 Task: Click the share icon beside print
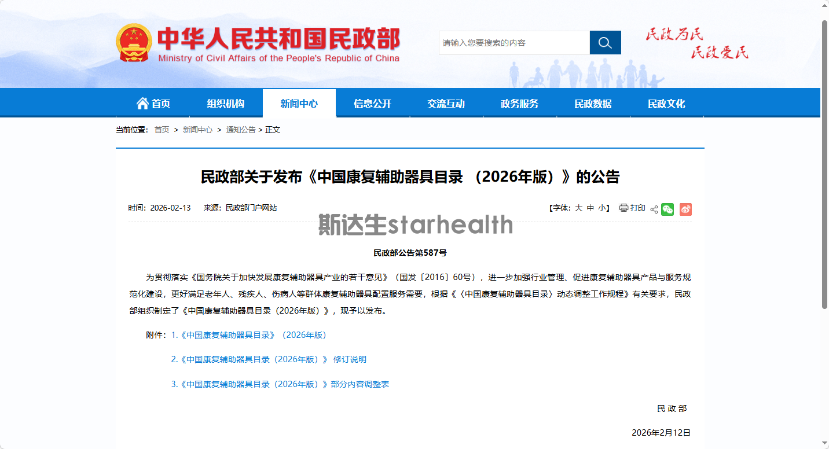point(654,209)
